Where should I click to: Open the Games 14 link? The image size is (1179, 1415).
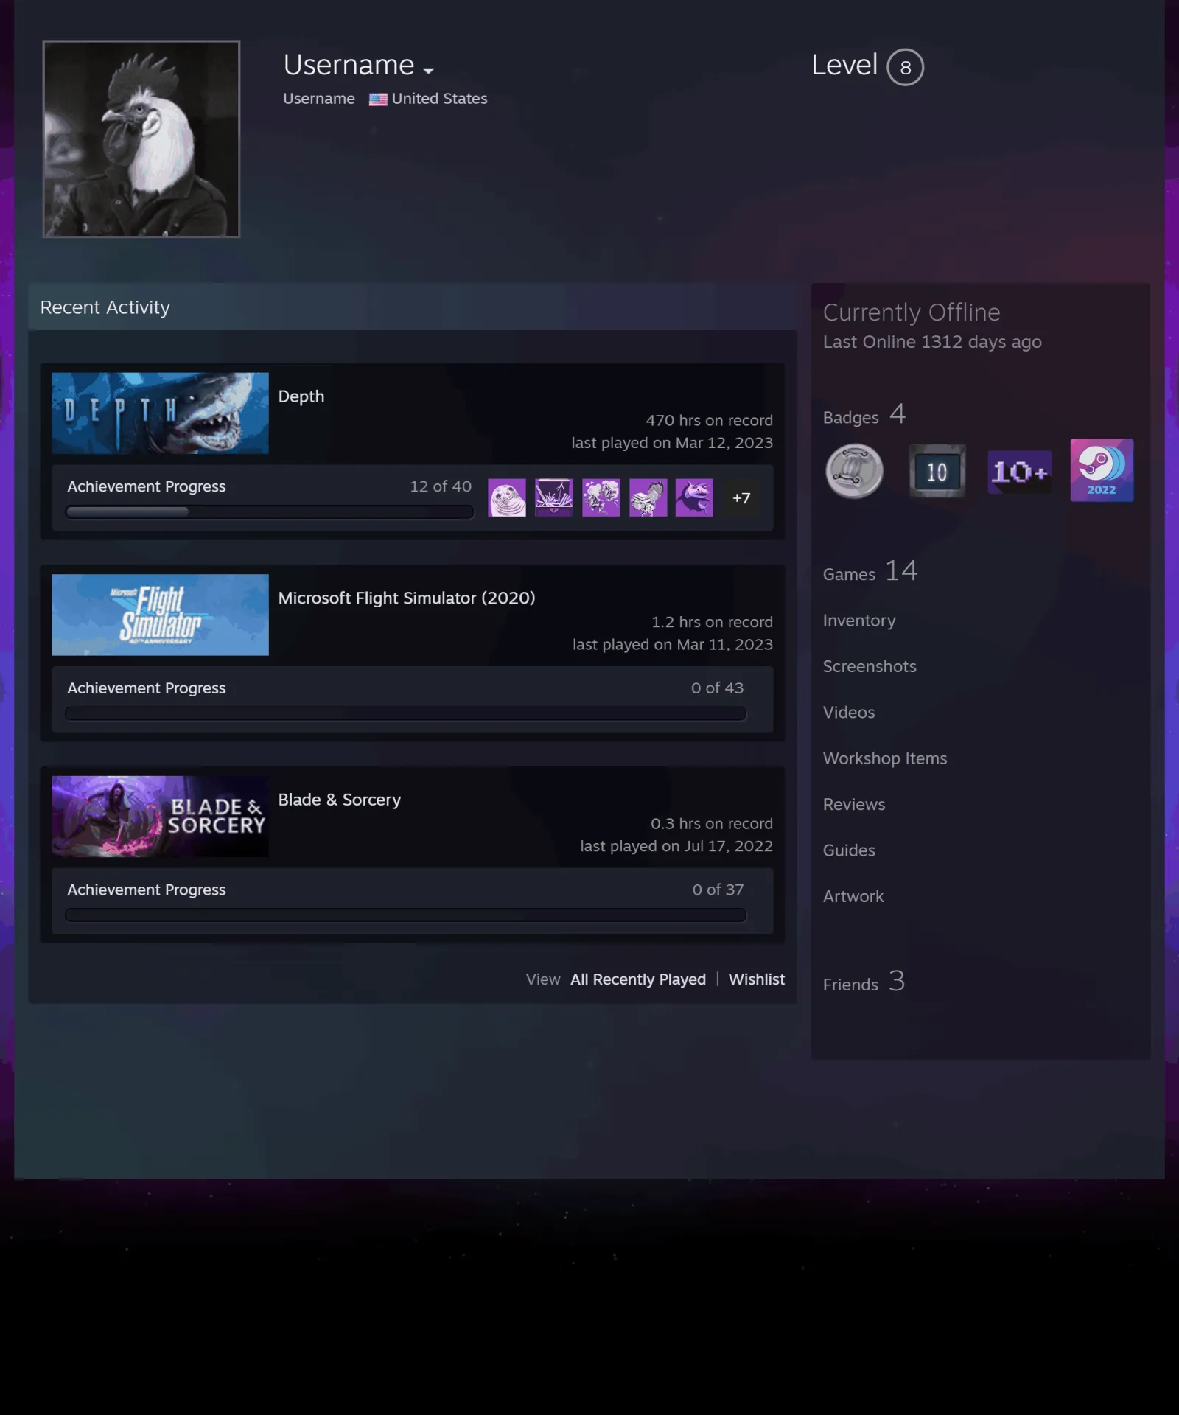tap(870, 572)
